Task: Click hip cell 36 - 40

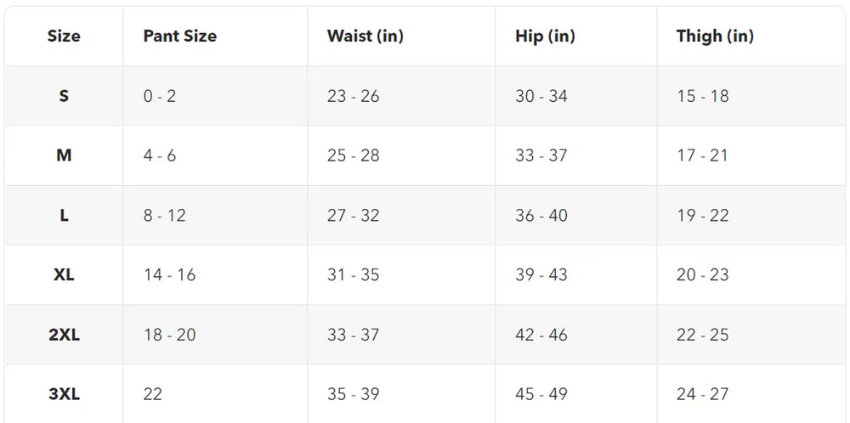Action: click(x=541, y=216)
